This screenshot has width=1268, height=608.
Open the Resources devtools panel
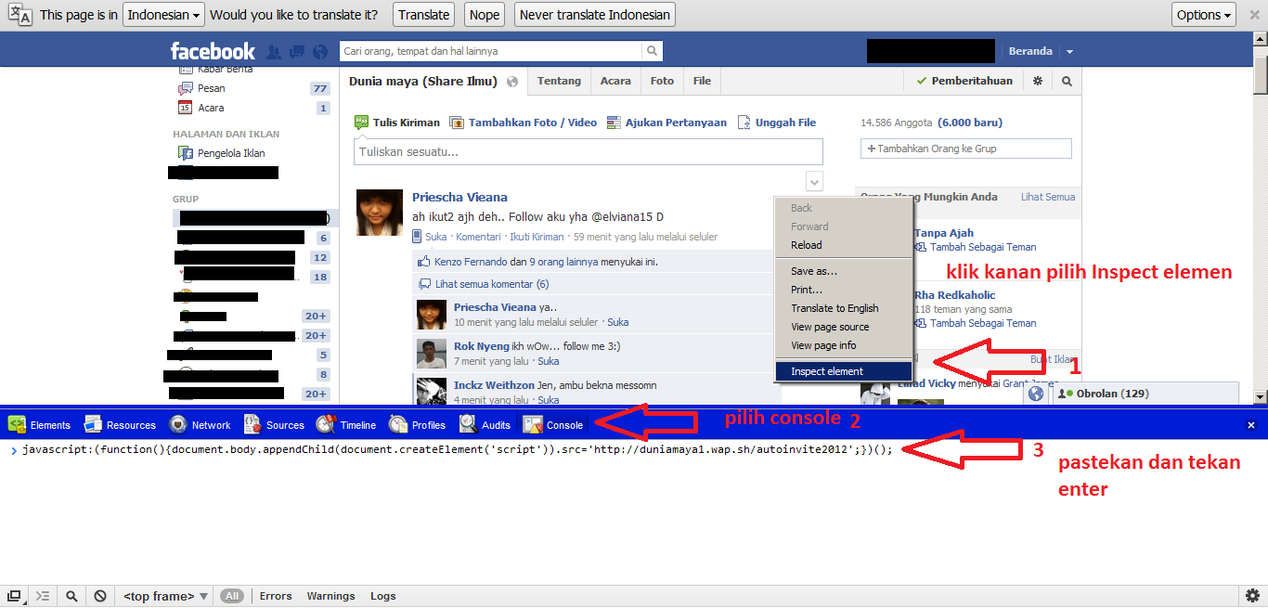[120, 425]
